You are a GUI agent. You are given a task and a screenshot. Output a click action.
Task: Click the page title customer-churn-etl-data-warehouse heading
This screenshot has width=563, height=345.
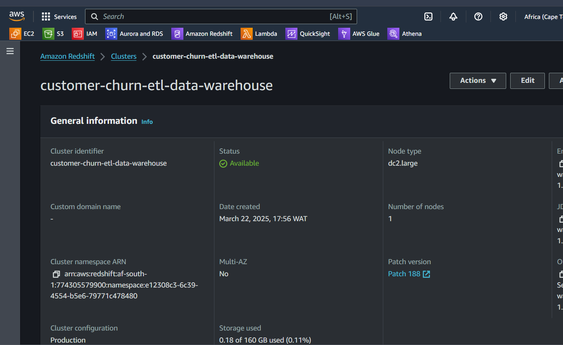(x=156, y=85)
